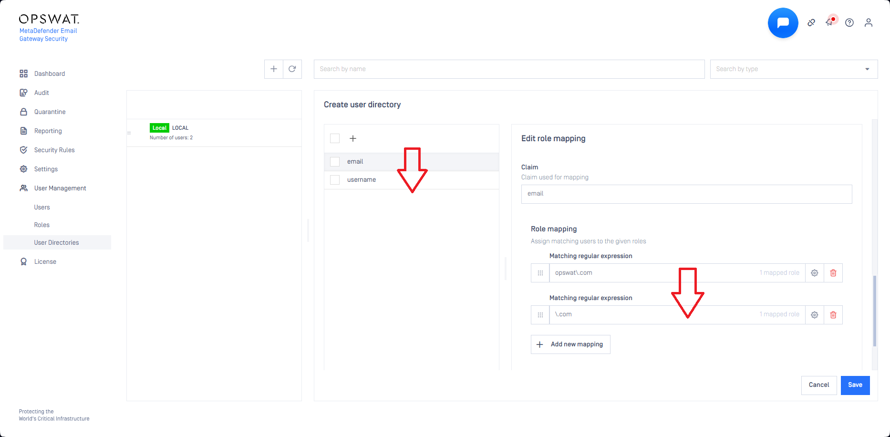
Task: Tick the email claim checkbox
Action: (335, 162)
